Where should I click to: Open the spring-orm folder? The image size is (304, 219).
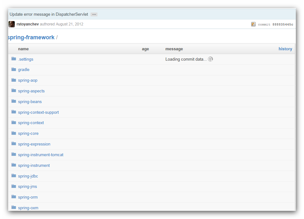(28, 197)
